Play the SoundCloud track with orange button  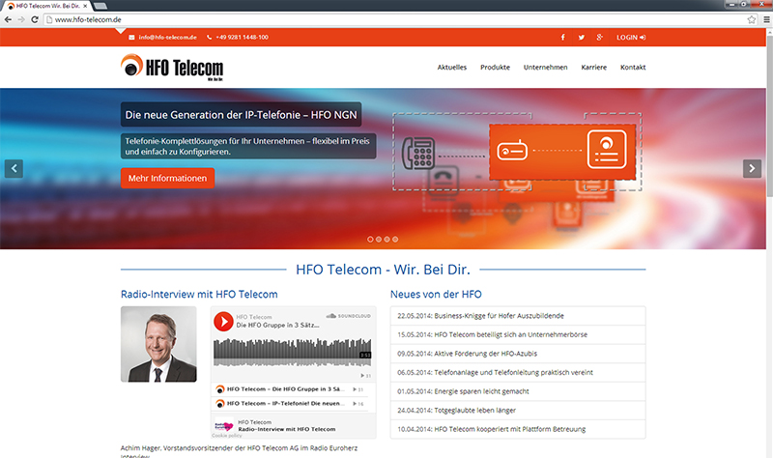[x=223, y=321]
